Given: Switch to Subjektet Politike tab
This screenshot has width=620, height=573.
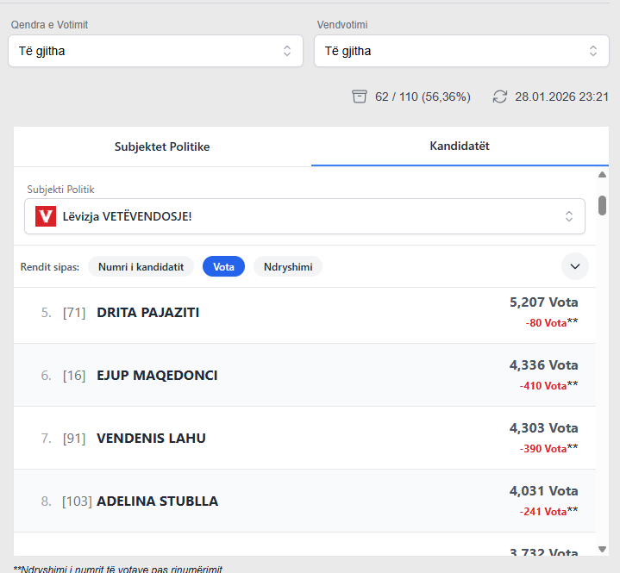Looking at the screenshot, I should click(x=162, y=146).
